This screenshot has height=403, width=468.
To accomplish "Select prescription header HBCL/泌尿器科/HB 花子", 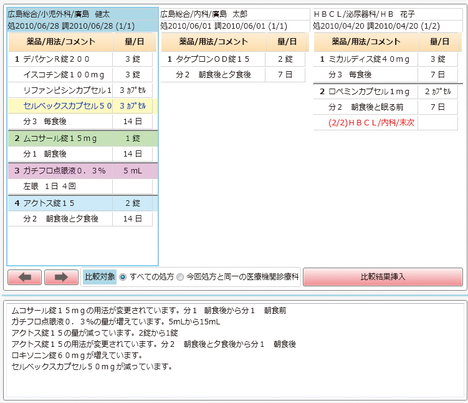I will (388, 14).
